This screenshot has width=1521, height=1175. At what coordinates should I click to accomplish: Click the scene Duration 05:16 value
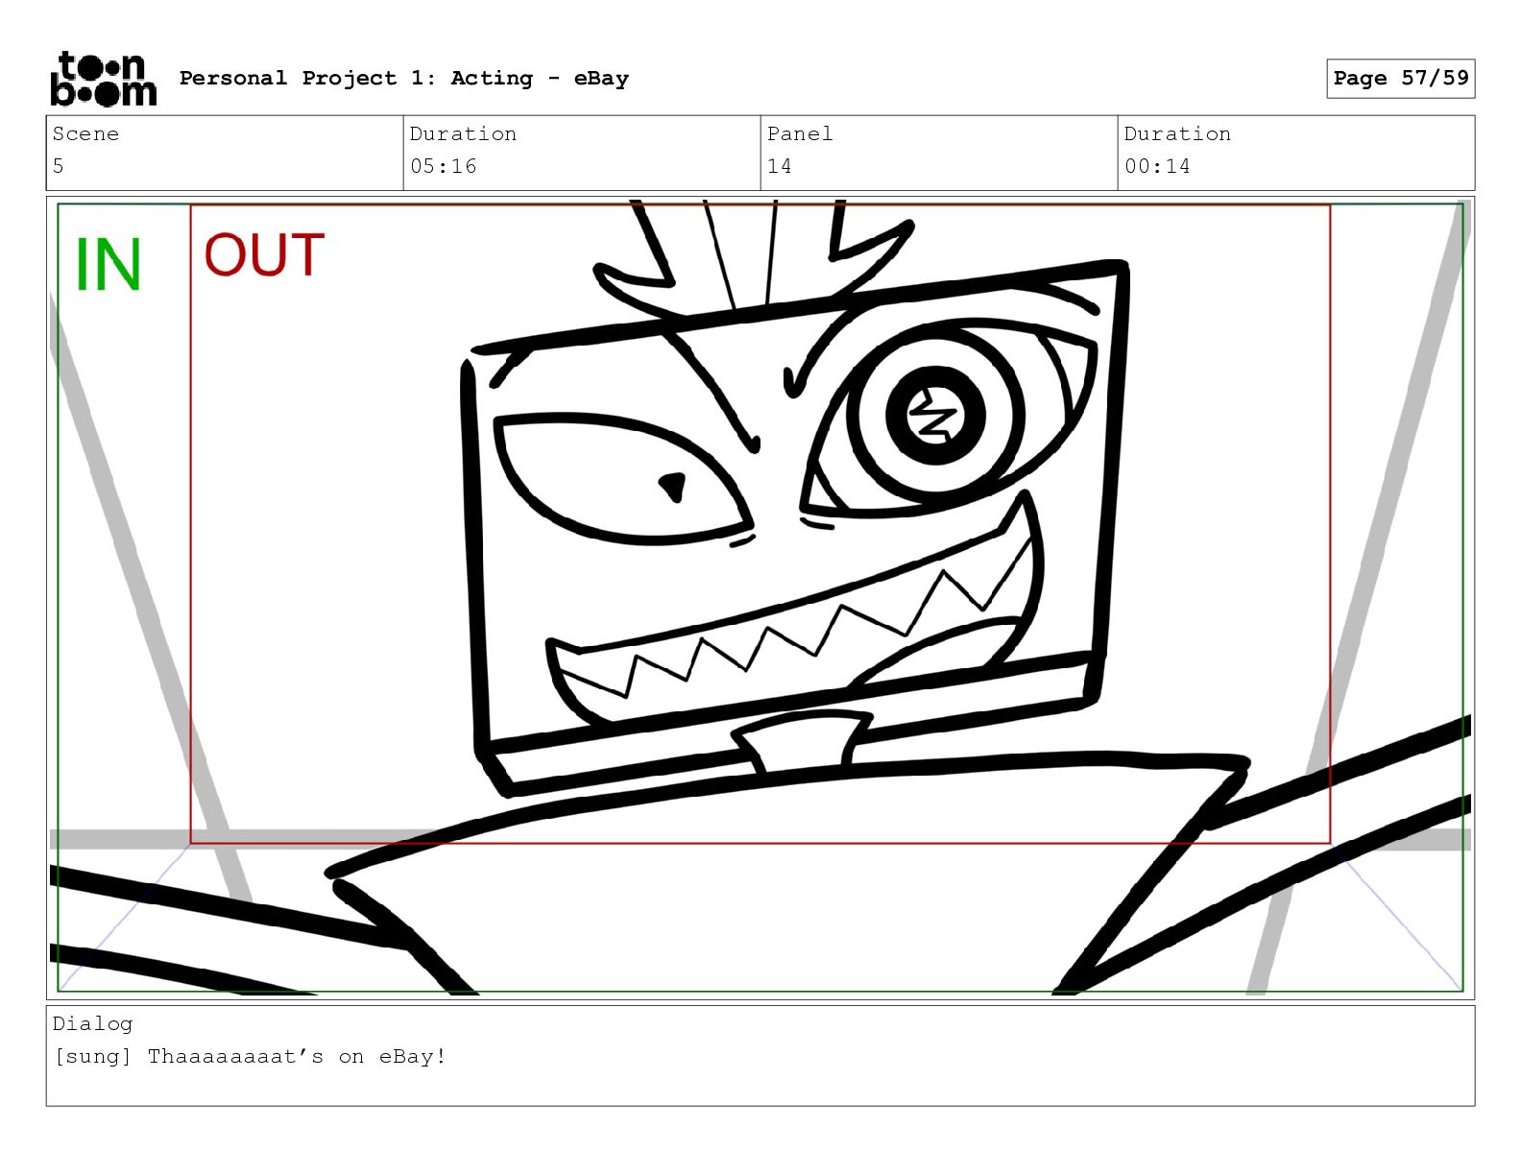click(x=443, y=166)
